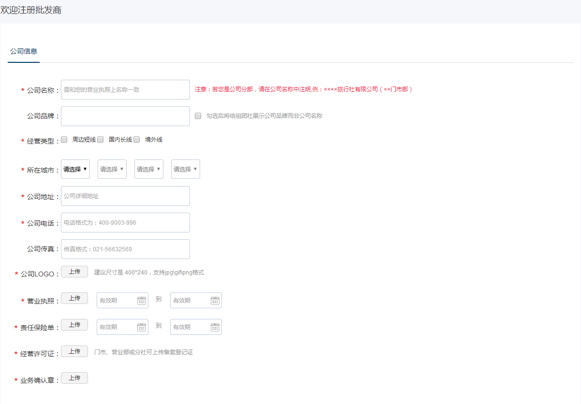Click into the 公司地址 address field
The height and width of the screenshot is (404, 581).
coord(125,196)
